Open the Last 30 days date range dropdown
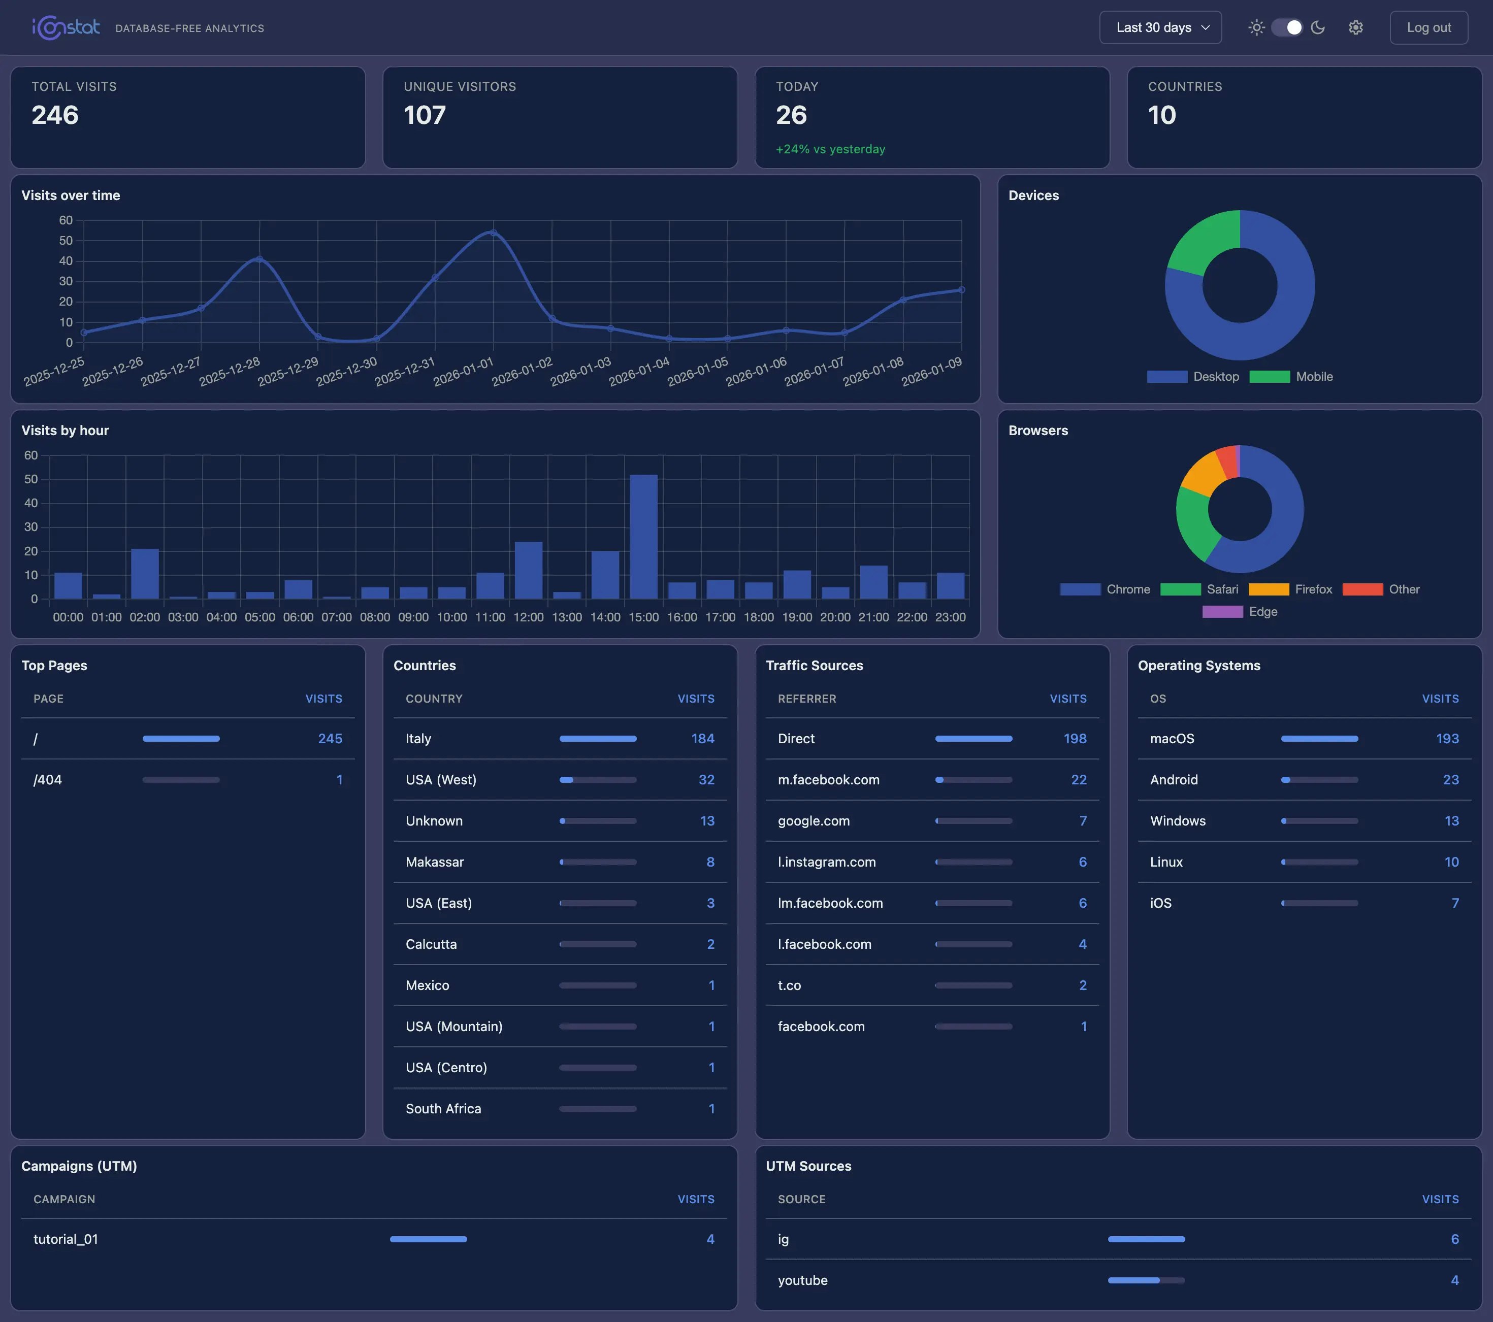Screen dimensions: 1493x1322 1160,27
